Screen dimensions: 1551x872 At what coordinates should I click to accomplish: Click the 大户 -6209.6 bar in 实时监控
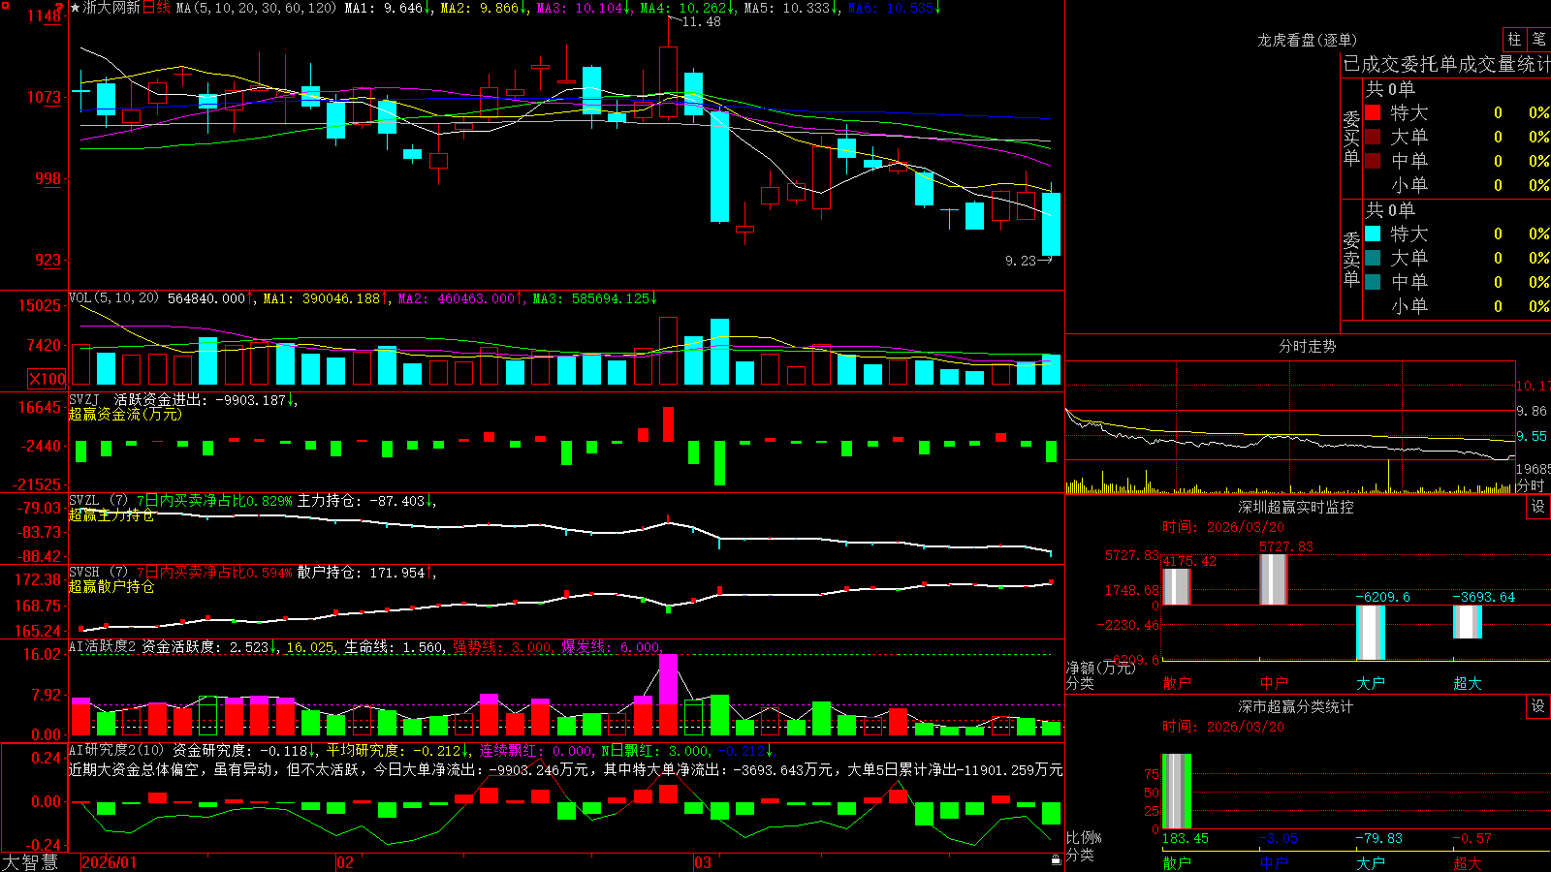(1371, 633)
